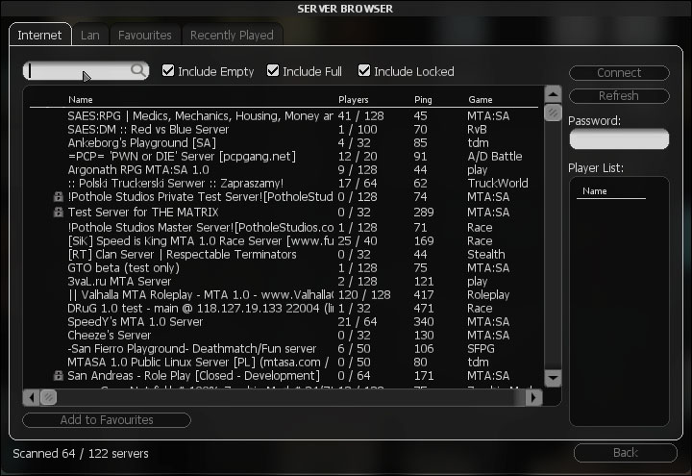This screenshot has width=692, height=476.
Task: Select GTO beta (test only) server
Action: coord(284,268)
